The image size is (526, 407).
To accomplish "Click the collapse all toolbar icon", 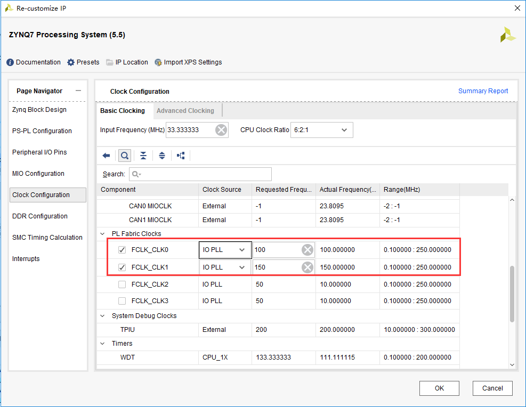I will pos(143,156).
